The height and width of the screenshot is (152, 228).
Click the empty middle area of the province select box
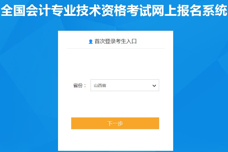coord(128,86)
